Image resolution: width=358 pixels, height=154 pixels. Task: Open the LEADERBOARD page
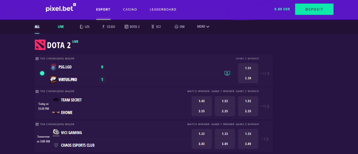click(163, 10)
